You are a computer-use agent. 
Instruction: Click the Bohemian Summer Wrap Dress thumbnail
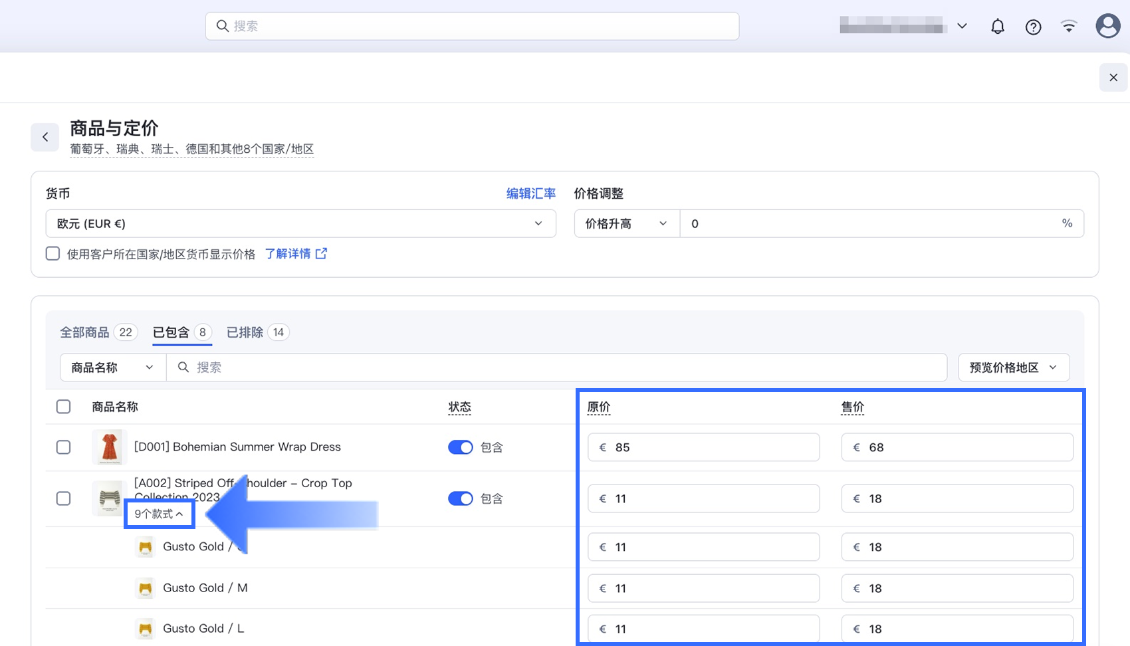(109, 447)
